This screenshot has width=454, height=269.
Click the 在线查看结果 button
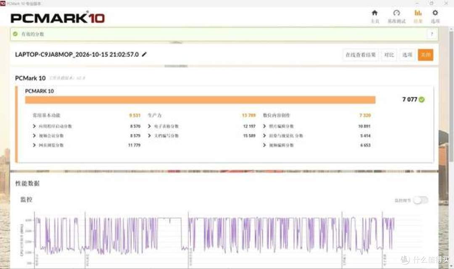click(x=361, y=55)
